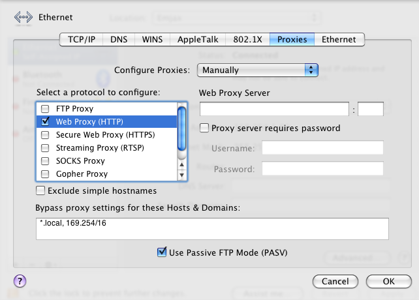
Task: Click the Cancel button
Action: (335, 282)
